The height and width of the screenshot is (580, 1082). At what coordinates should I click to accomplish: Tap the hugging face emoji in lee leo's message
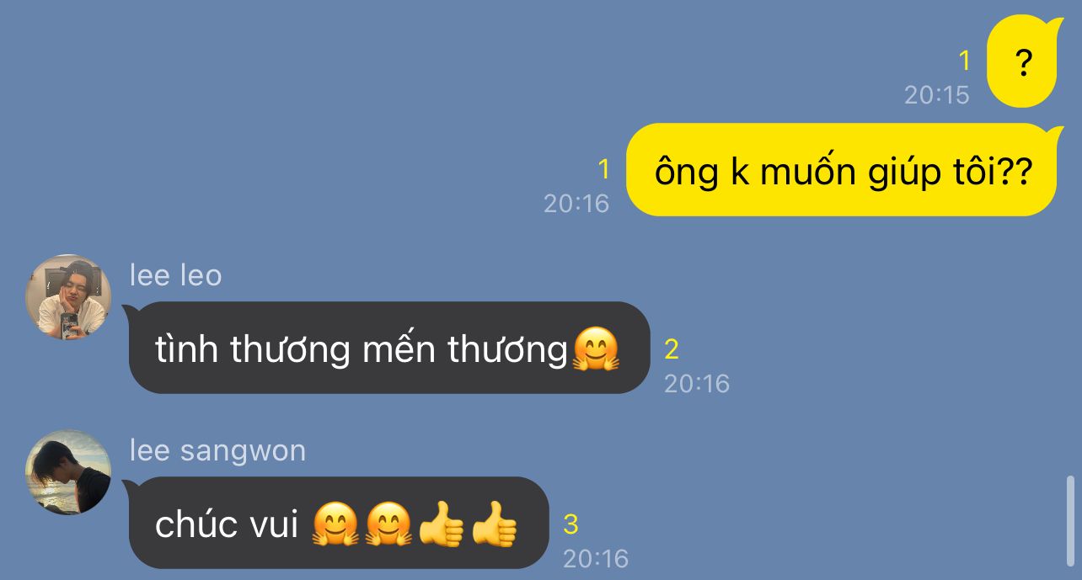click(596, 349)
